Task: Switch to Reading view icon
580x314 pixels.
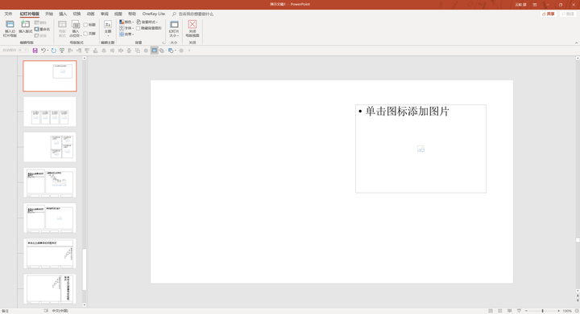Action: pyautogui.click(x=509, y=311)
